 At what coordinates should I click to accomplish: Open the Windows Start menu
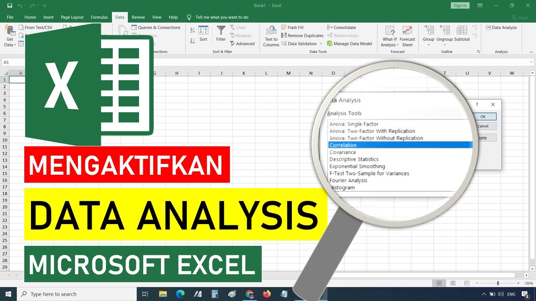point(8,294)
